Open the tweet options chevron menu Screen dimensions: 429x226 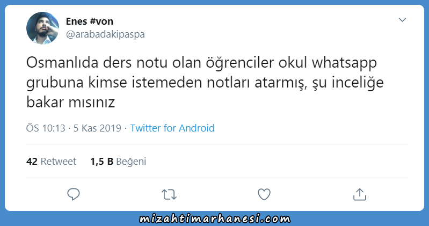(402, 20)
